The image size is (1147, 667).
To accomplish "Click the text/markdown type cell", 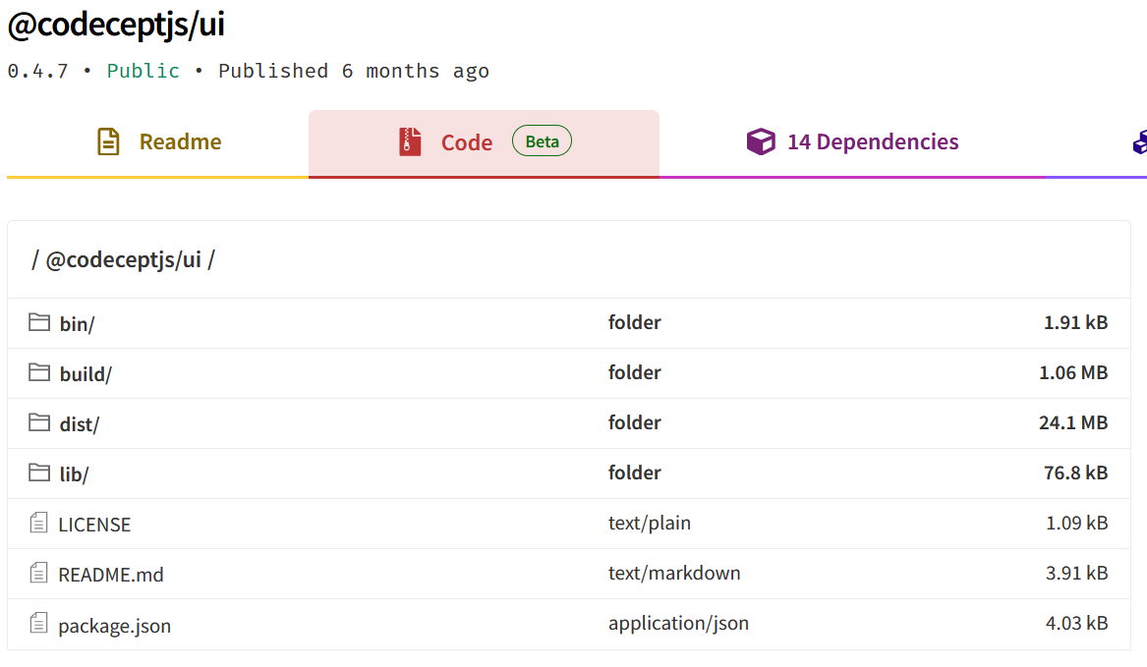I will (674, 573).
